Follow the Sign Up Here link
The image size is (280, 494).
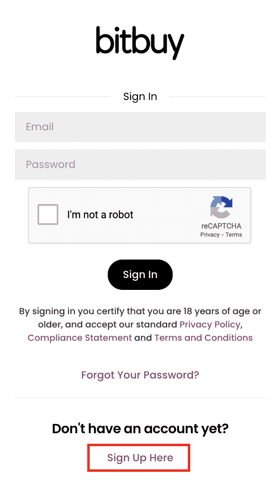click(140, 458)
